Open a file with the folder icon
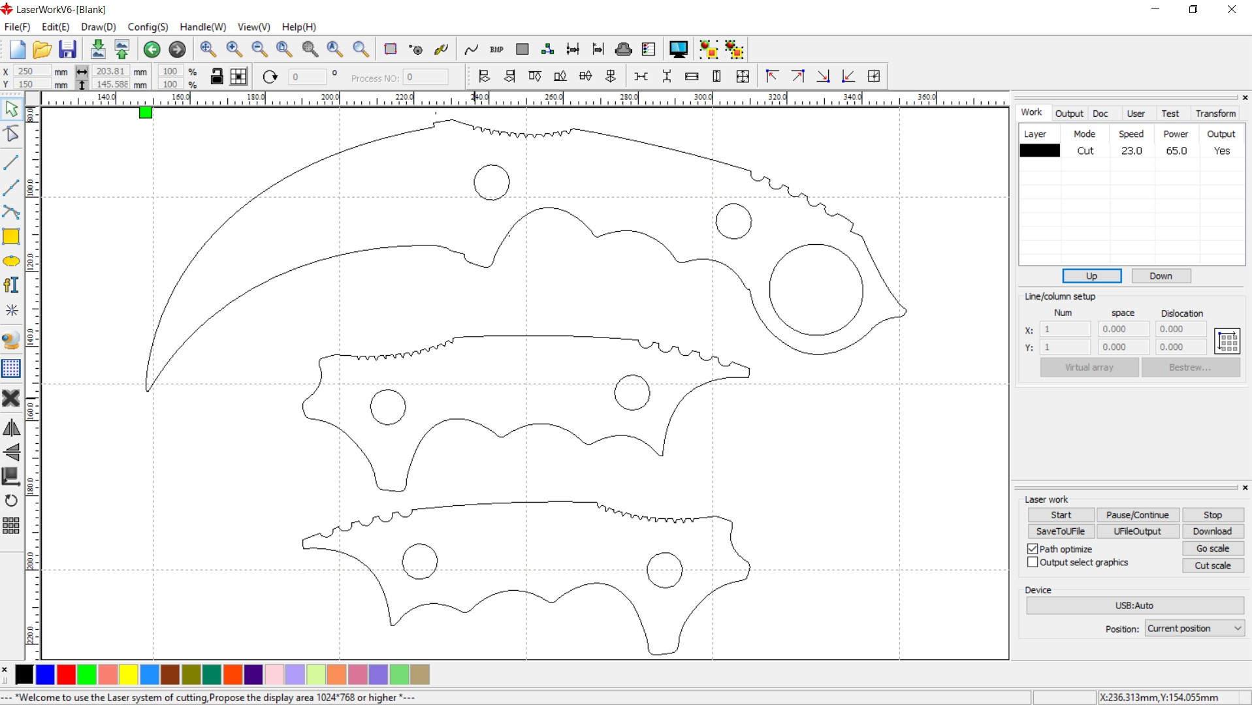The width and height of the screenshot is (1252, 705). (42, 50)
